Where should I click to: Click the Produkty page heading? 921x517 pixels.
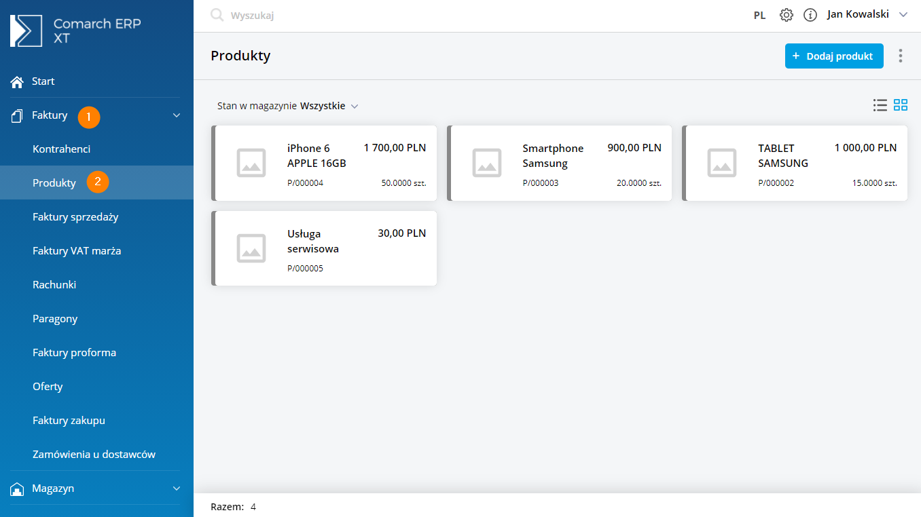(x=240, y=56)
